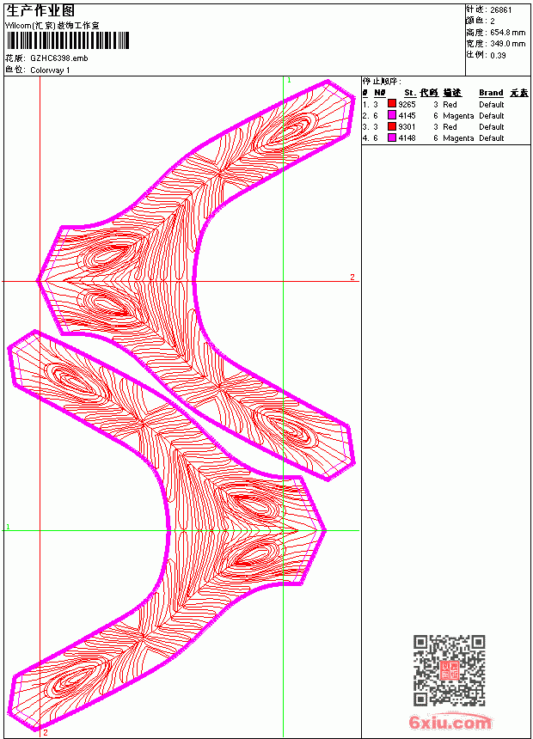Select the barcode under the Wilcom studio name
Screen dimensions: 533x739
pyautogui.click(x=67, y=40)
